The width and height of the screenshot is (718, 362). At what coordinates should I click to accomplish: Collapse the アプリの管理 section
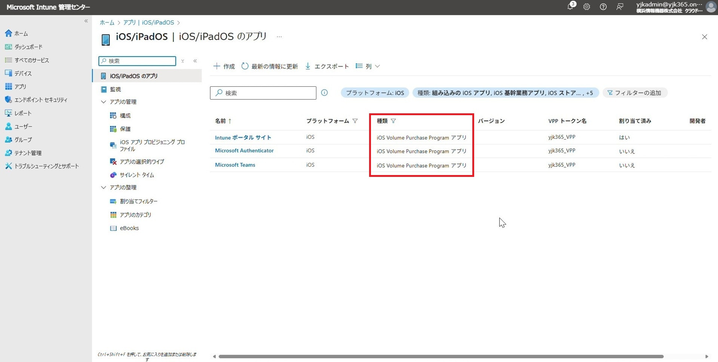coord(104,102)
